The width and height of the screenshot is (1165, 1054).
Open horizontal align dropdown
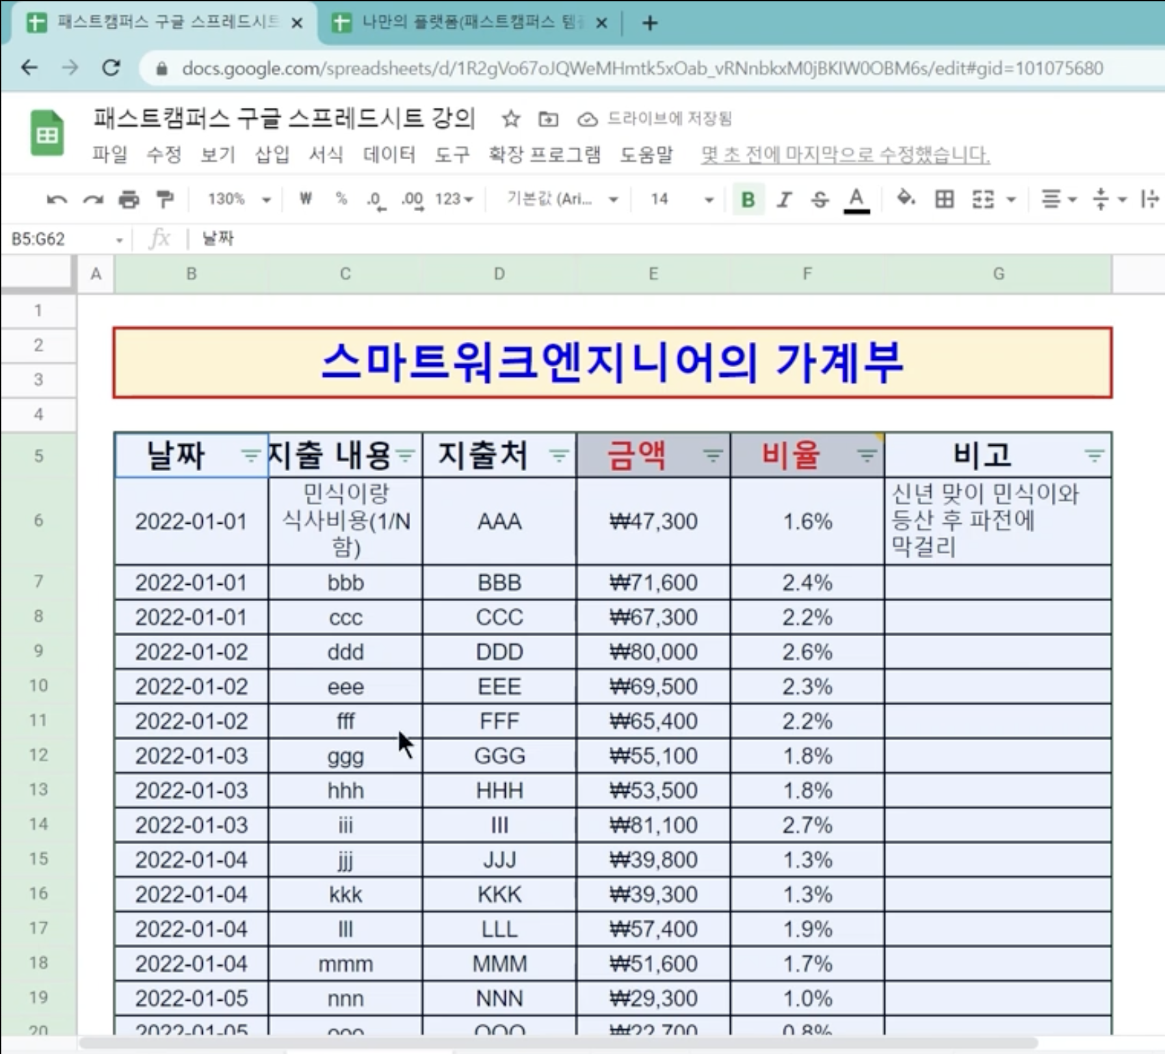pyautogui.click(x=1059, y=199)
